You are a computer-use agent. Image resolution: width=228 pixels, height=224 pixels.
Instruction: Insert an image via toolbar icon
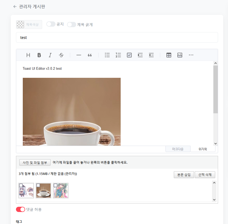pyautogui.click(x=180, y=55)
